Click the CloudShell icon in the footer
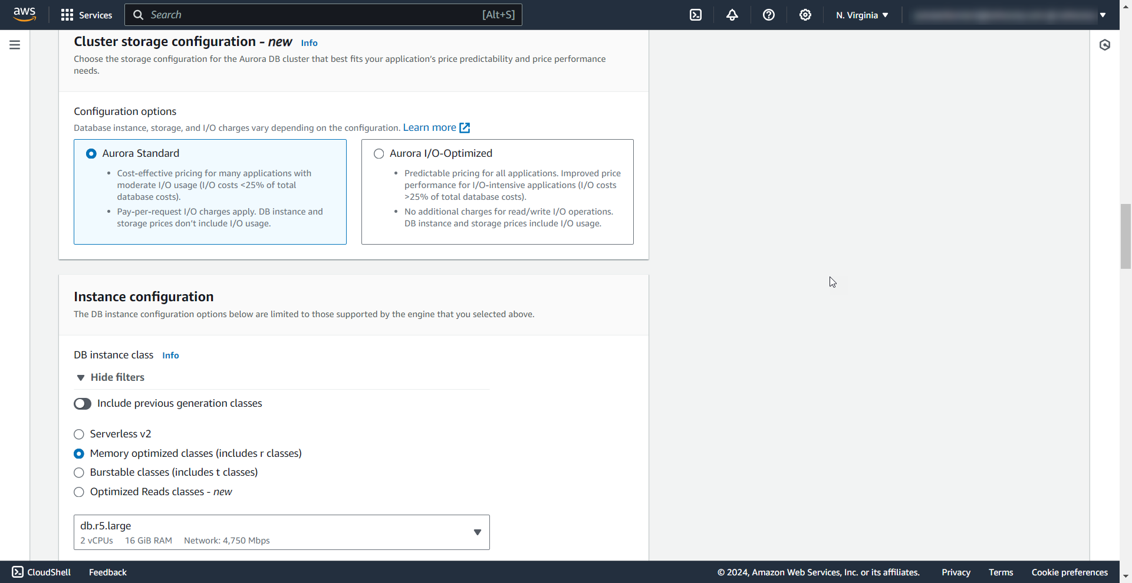 coord(18,572)
